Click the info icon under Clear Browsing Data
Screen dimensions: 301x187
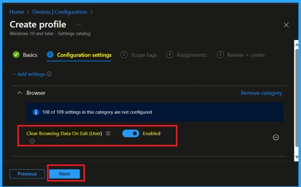32,141
